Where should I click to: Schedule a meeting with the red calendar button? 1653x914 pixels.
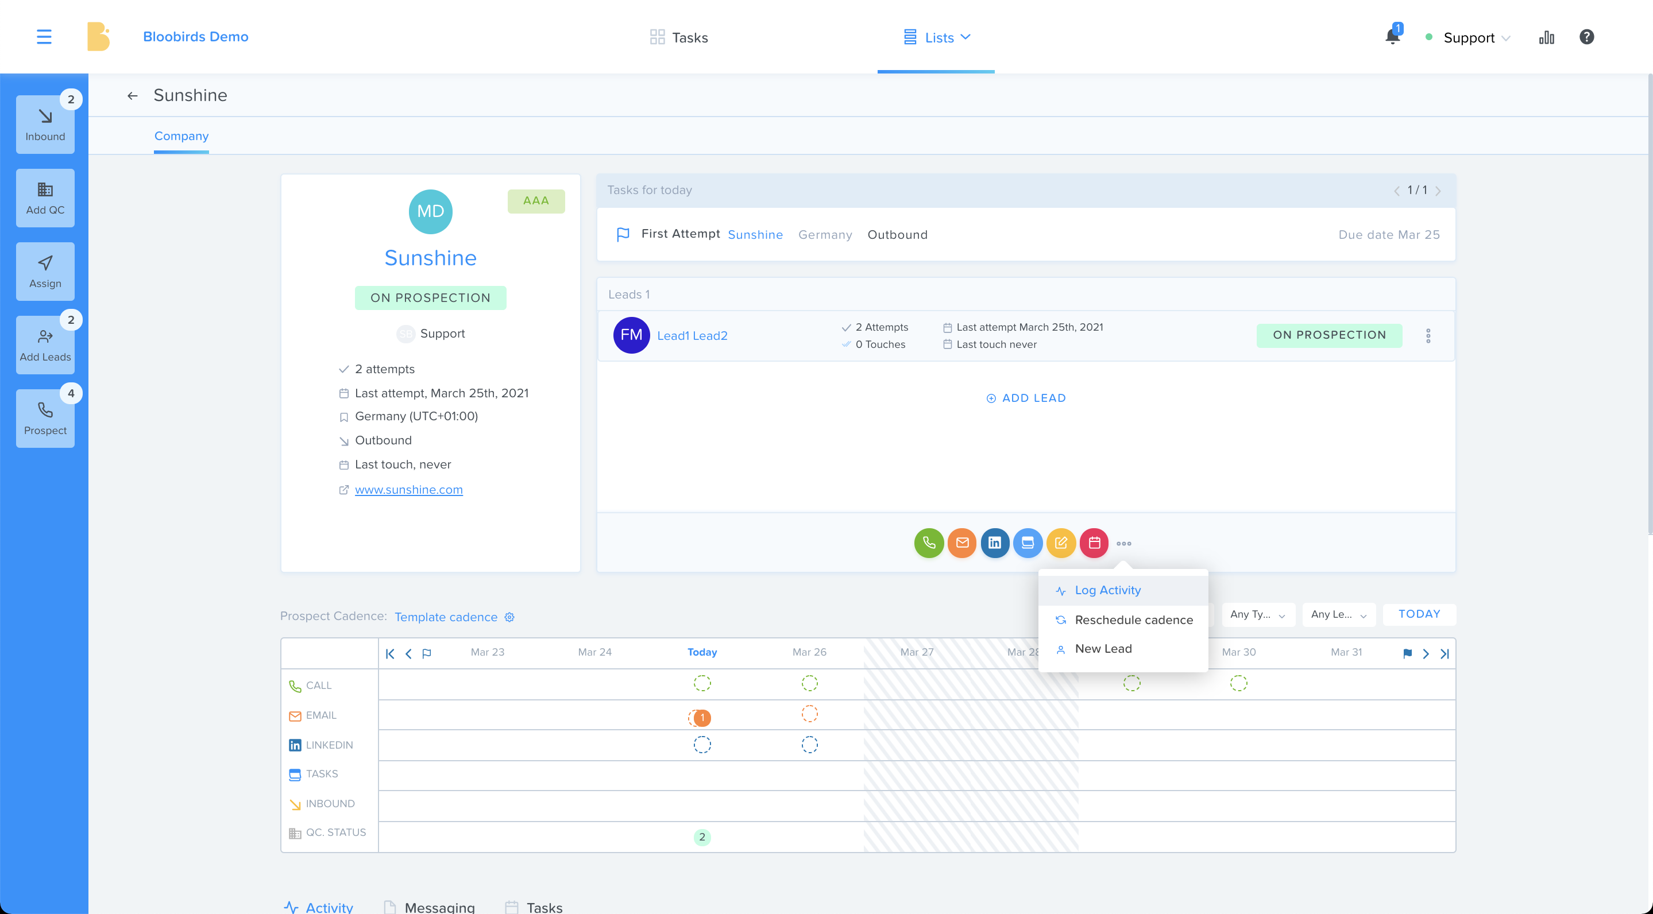(1094, 543)
